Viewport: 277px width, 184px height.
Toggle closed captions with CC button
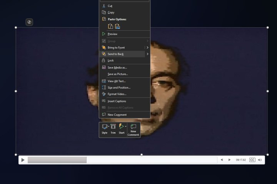(x=252, y=160)
